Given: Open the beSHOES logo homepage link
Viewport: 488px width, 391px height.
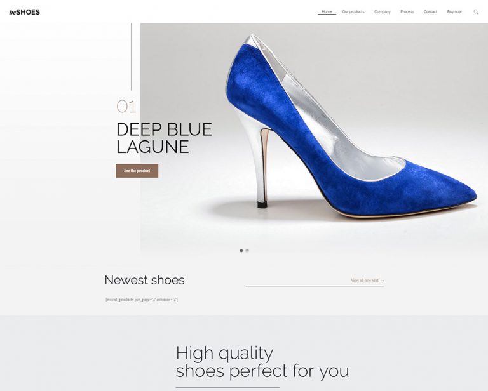Looking at the screenshot, I should pyautogui.click(x=25, y=12).
